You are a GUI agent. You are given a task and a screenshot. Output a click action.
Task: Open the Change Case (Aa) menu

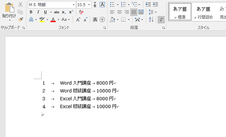(x=66, y=20)
